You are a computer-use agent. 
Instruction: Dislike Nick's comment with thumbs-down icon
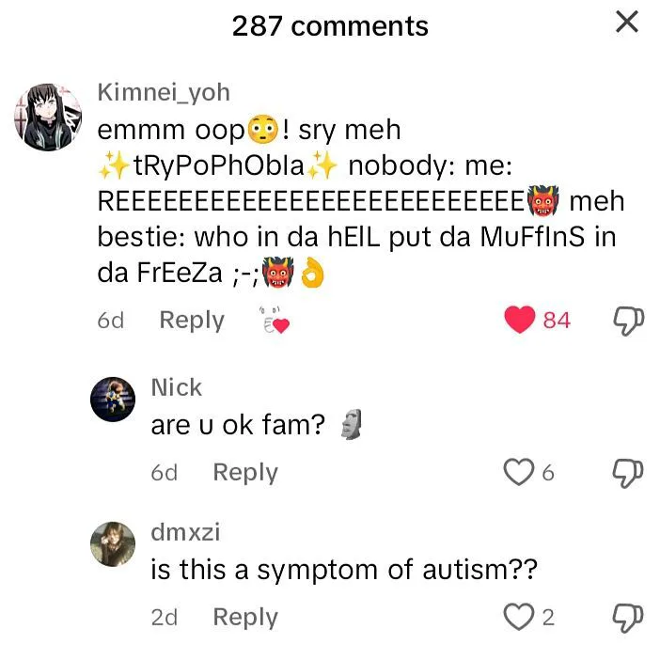tap(628, 473)
